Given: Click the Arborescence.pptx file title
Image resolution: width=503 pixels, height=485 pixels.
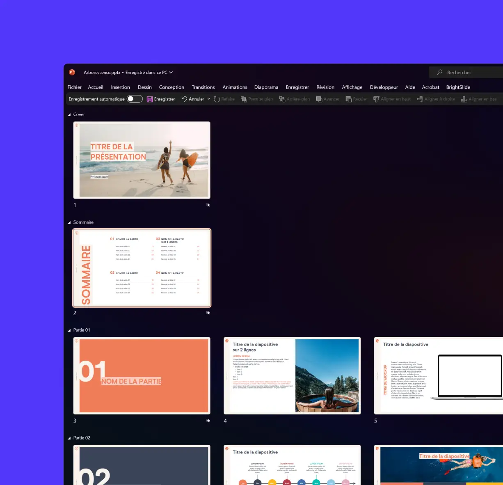Looking at the screenshot, I should pyautogui.click(x=102, y=73).
